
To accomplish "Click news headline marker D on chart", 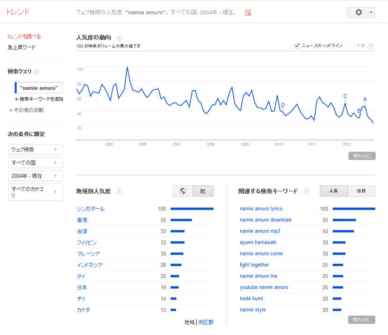I will [x=283, y=105].
